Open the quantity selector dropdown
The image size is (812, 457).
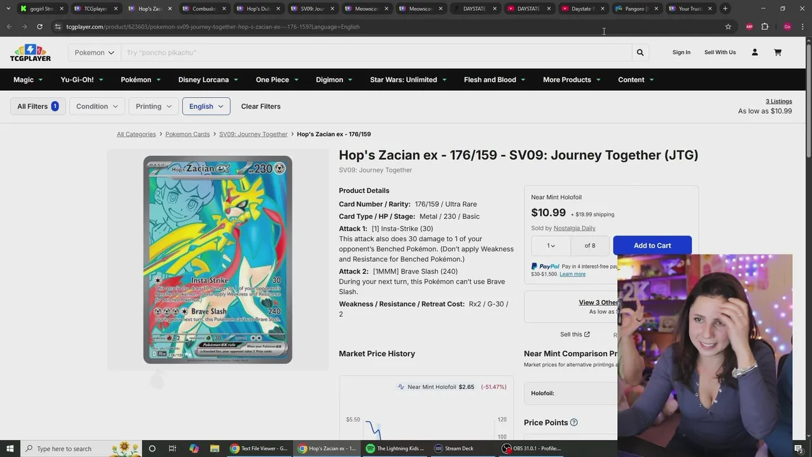pos(551,246)
